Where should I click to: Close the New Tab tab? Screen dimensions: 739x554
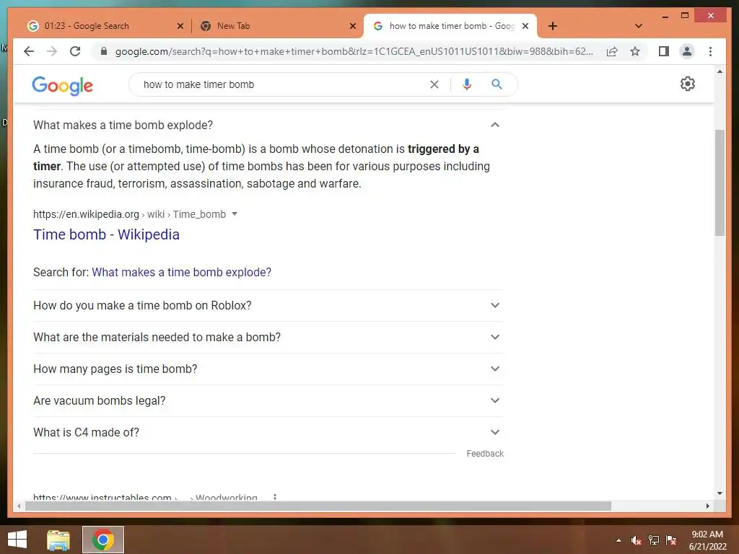pyautogui.click(x=352, y=26)
